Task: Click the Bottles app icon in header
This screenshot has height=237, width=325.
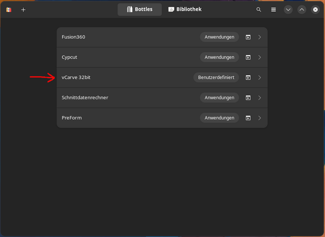Action: [8, 9]
